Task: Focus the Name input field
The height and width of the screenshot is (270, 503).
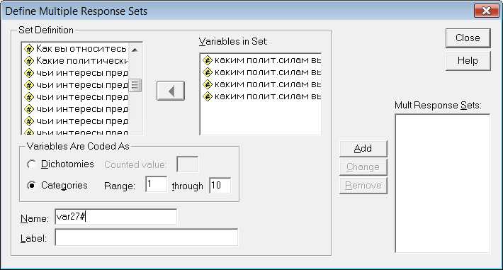Action: (x=115, y=217)
